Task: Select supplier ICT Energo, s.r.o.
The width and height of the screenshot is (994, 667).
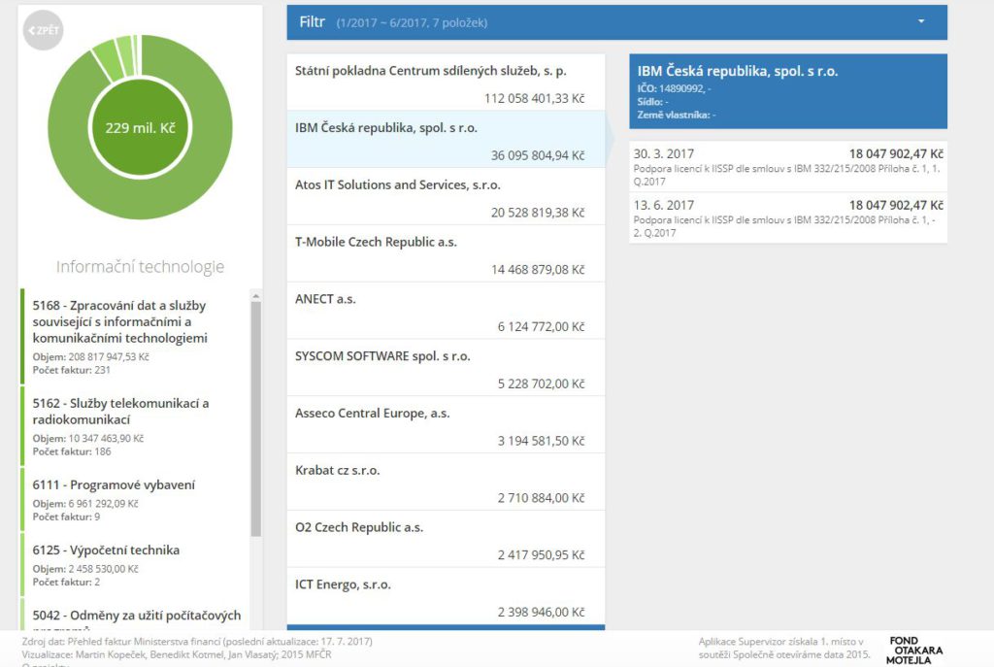Action: point(446,596)
